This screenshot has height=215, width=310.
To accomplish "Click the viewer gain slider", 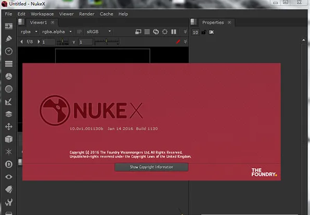I will point(62,42).
